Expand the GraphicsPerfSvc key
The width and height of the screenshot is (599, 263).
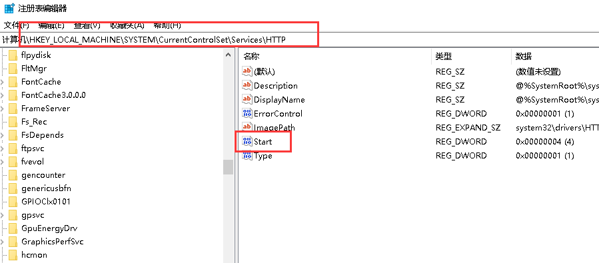coord(2,242)
